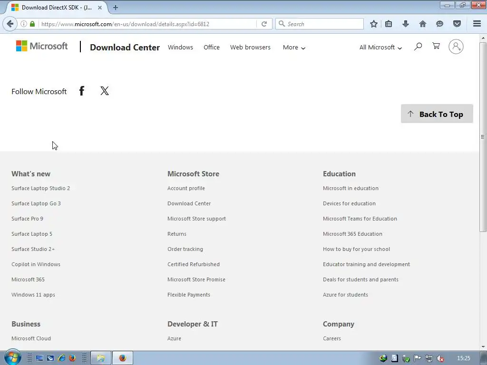487x365 pixels.
Task: Click the Action Center flag tray icon
Action: point(417,358)
